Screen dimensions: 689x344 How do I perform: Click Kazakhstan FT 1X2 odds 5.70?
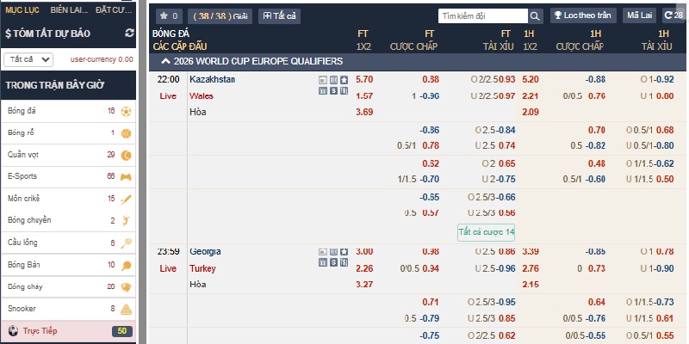pos(363,79)
